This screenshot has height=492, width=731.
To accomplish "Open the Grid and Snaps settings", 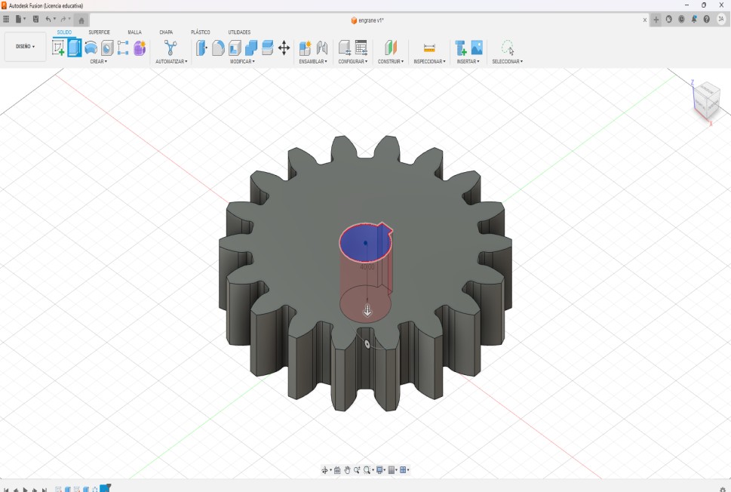I will [x=392, y=470].
